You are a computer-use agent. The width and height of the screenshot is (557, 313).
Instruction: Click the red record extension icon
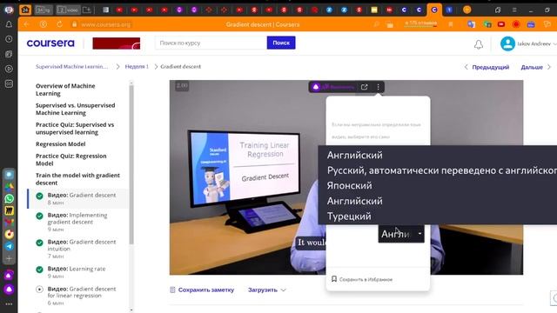click(516, 24)
